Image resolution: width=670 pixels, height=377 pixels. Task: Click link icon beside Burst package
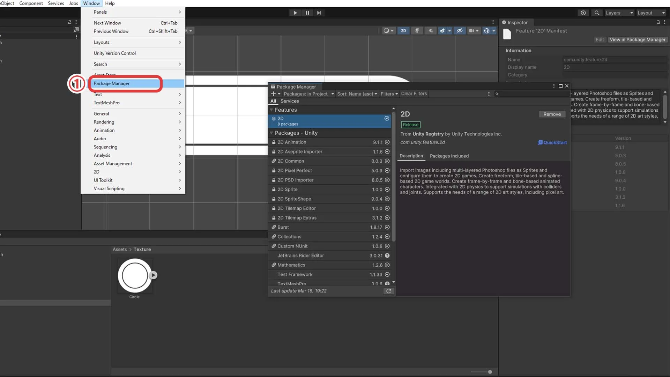click(274, 227)
